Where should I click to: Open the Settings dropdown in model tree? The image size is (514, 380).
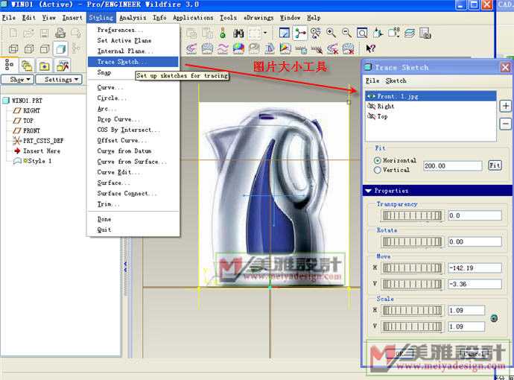pos(58,79)
